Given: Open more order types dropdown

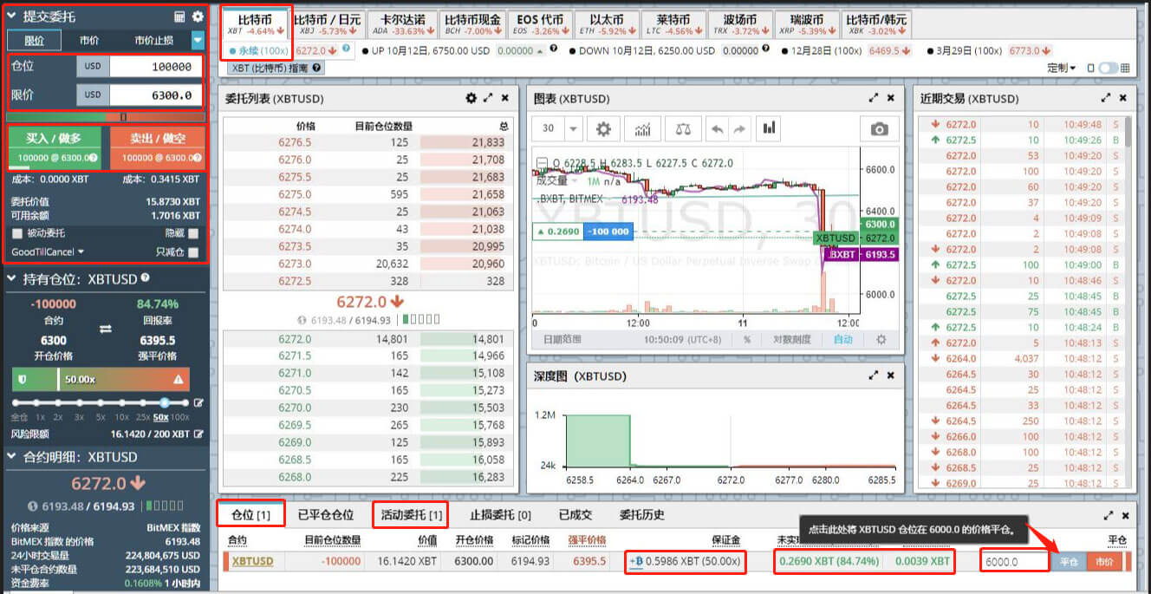Looking at the screenshot, I should coord(198,40).
